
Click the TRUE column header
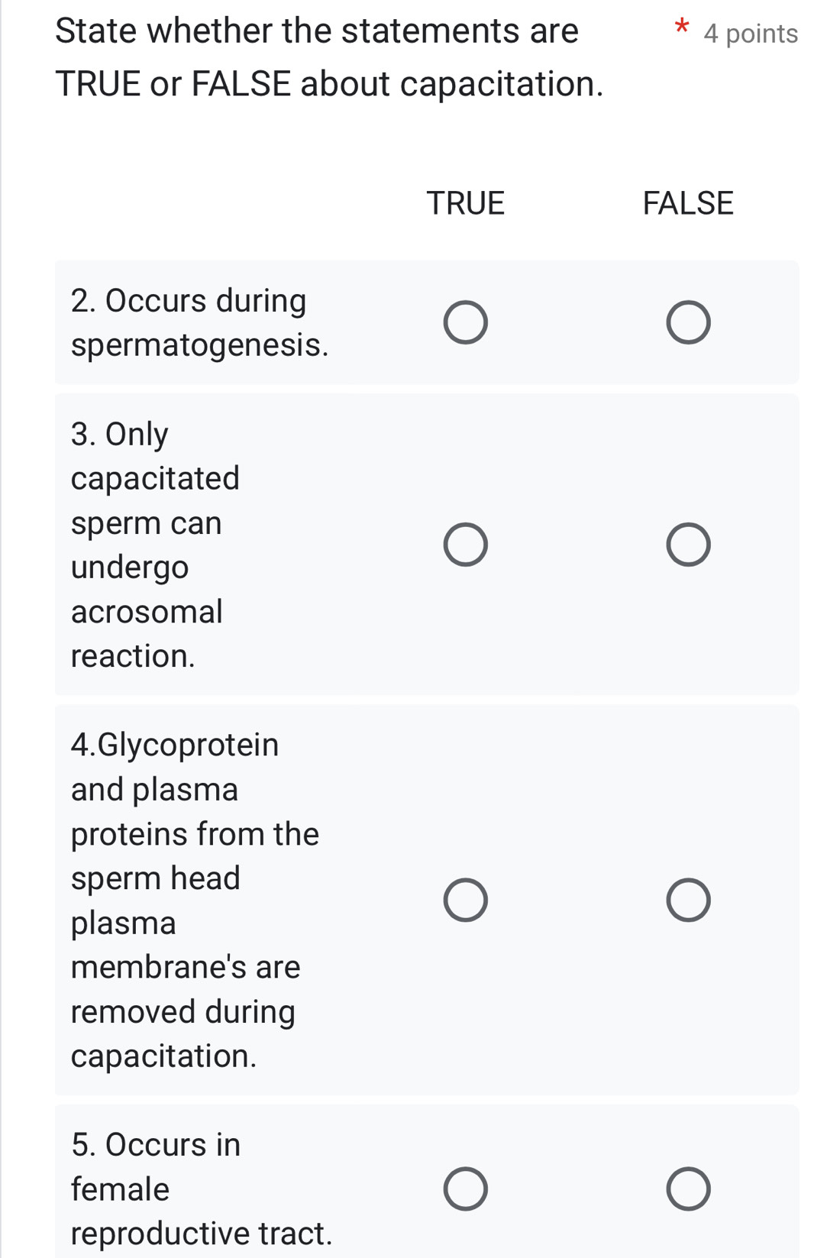pyautogui.click(x=466, y=203)
